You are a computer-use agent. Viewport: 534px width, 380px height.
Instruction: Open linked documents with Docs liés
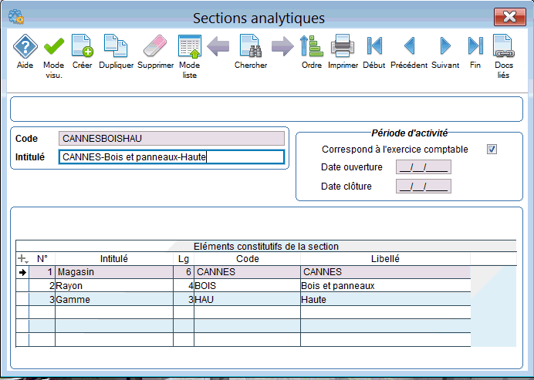[x=504, y=45]
